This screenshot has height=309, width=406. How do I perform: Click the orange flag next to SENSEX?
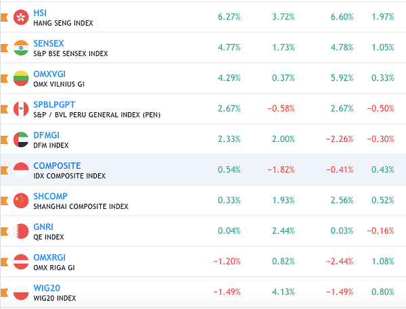pos(5,48)
